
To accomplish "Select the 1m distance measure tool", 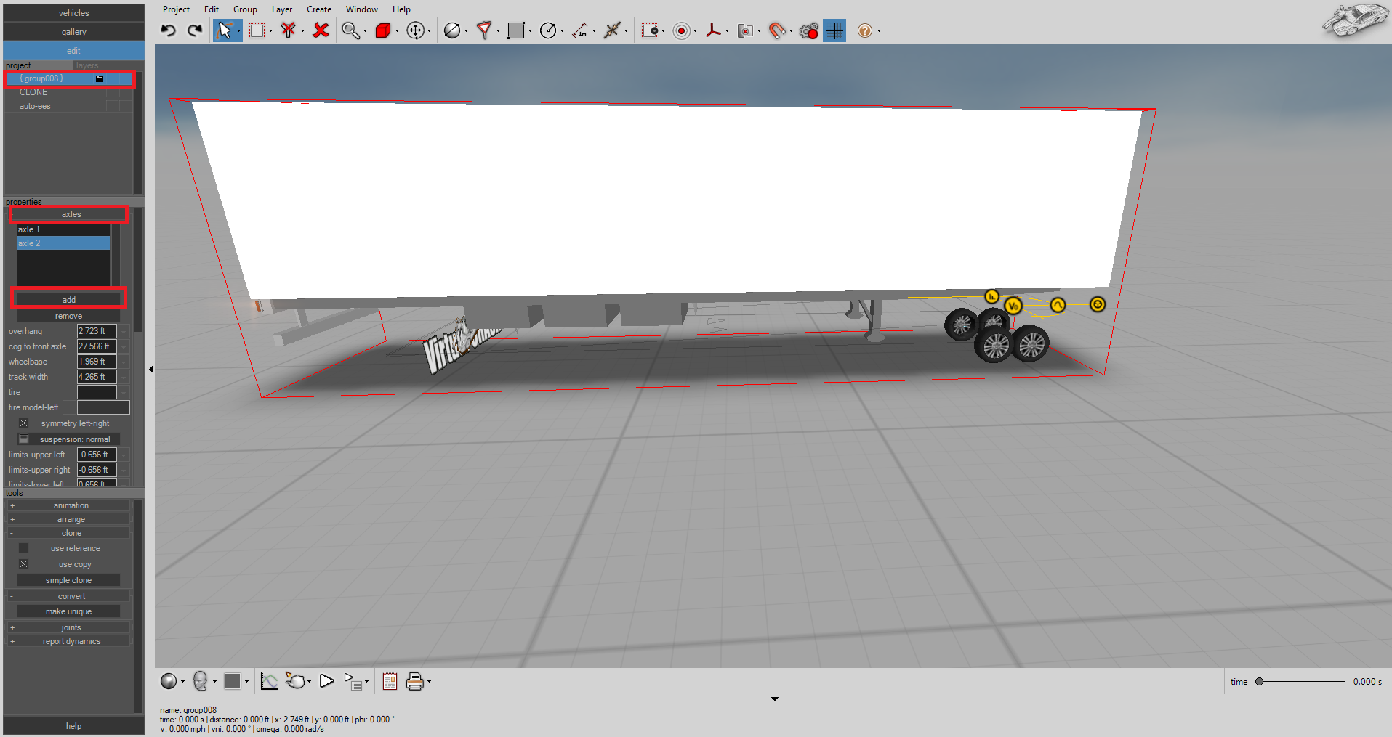I will 580,30.
